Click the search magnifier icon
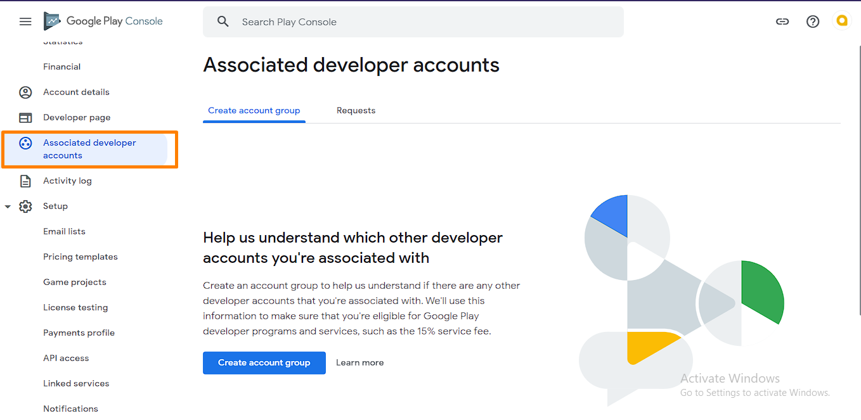861x420 pixels. coord(223,22)
